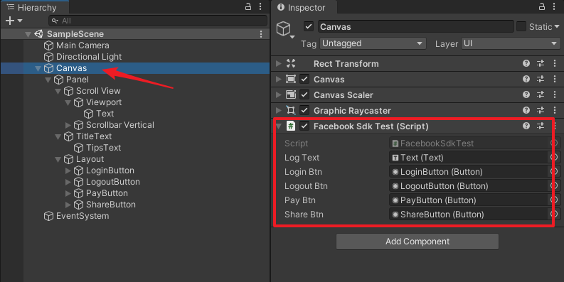Open Rect Transform component options menu
The image size is (564, 282).
coord(555,64)
